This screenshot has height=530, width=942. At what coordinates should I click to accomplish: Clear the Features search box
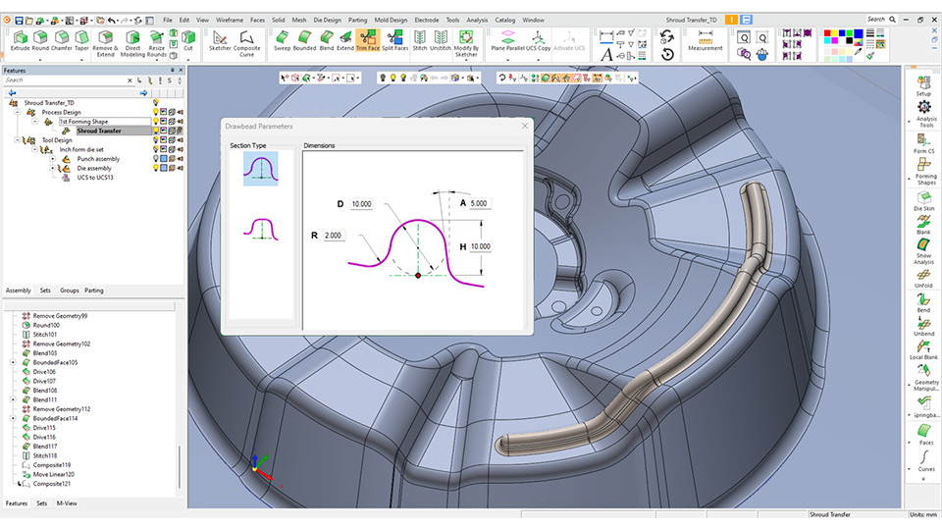pyautogui.click(x=130, y=79)
